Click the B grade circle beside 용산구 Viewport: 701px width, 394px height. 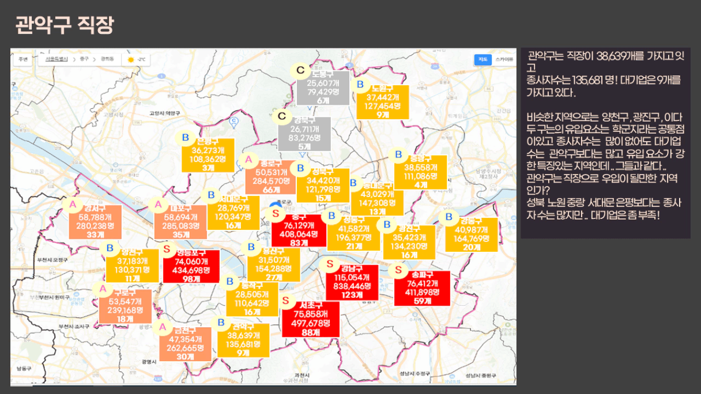click(x=251, y=248)
